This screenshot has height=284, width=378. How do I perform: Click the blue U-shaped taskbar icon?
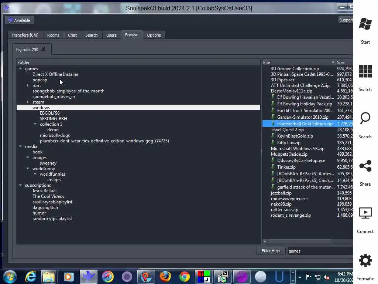click(279, 277)
